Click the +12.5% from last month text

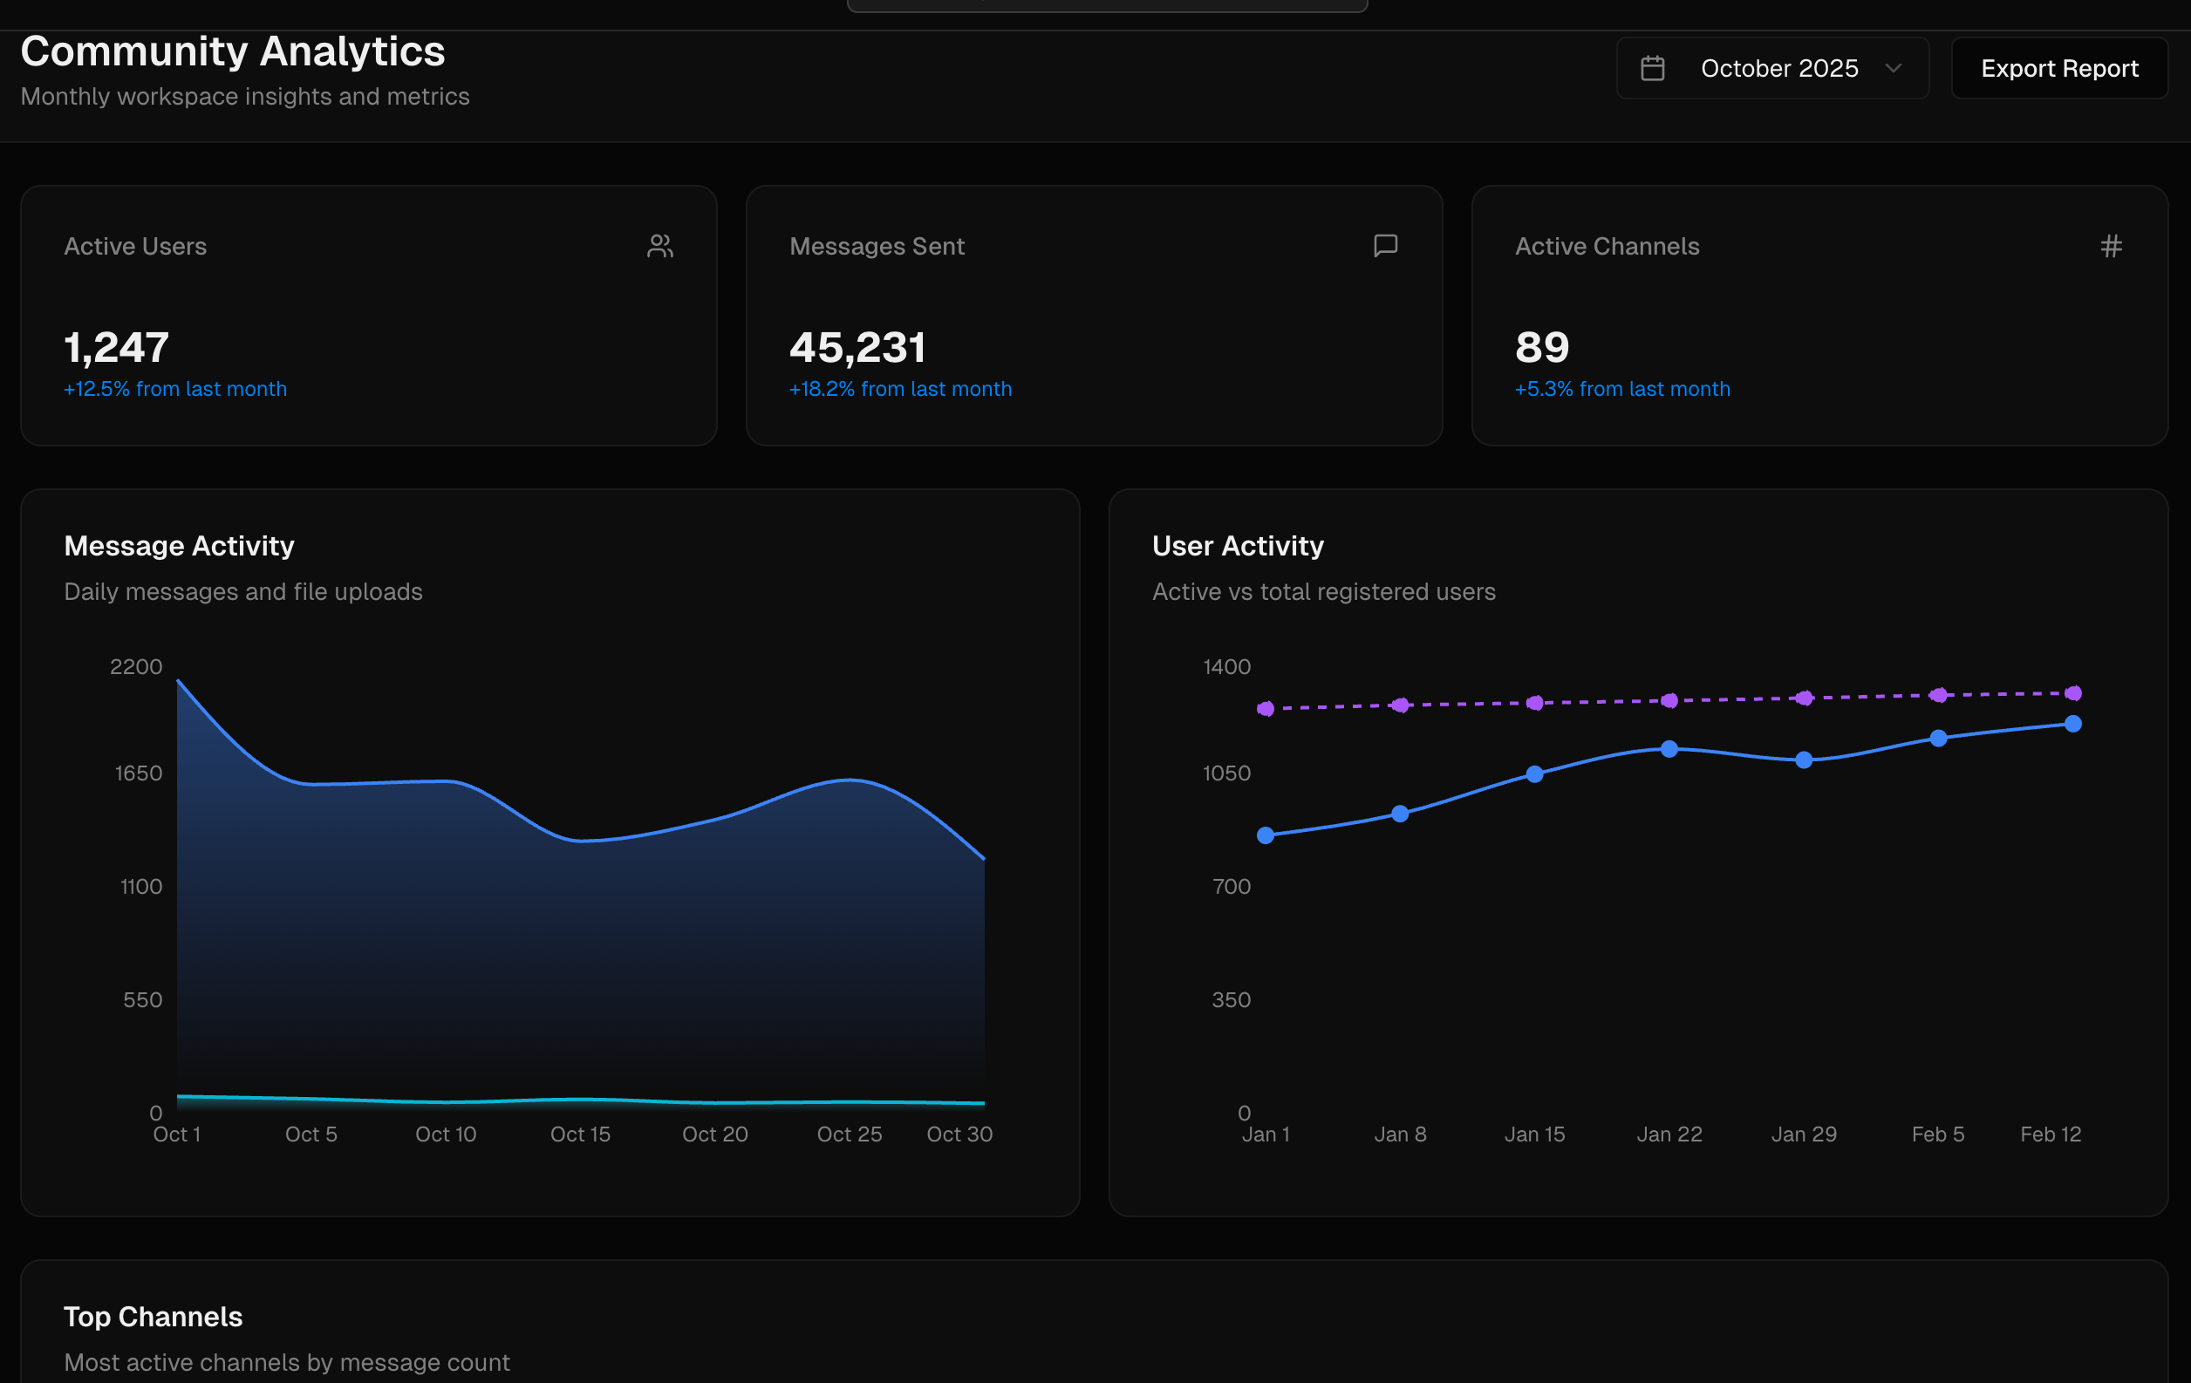(174, 390)
